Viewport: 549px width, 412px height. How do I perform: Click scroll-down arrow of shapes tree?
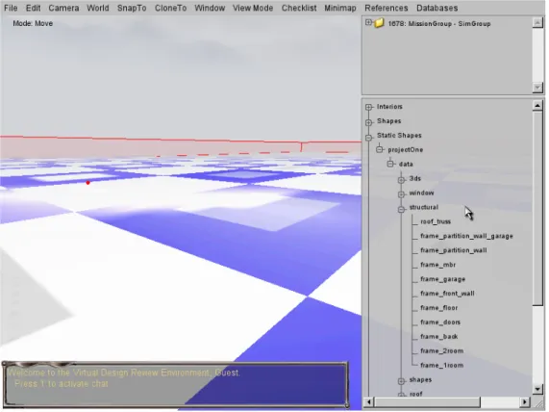(x=537, y=389)
